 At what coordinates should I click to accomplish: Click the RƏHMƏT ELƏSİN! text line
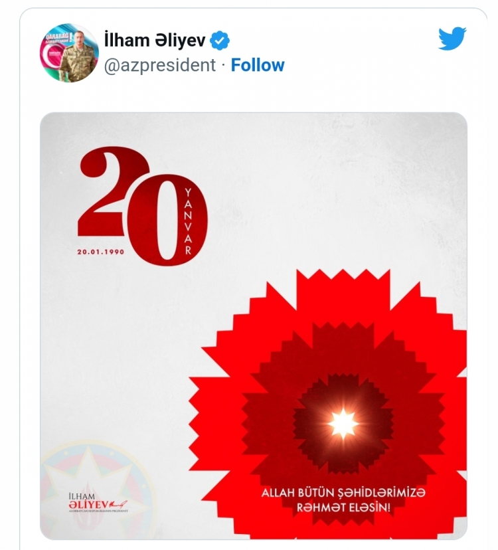343,507
